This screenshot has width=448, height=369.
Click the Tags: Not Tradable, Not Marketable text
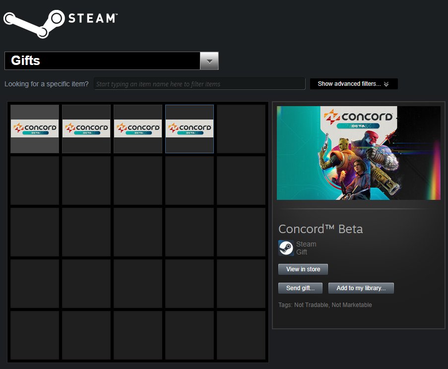pyautogui.click(x=325, y=305)
